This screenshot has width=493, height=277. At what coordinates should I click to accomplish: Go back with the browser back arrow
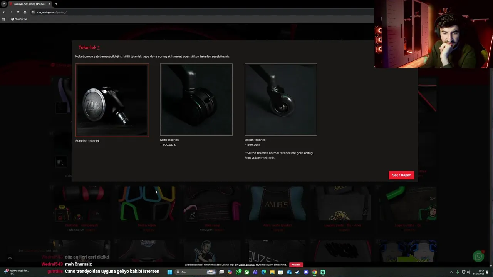[x=4, y=12]
